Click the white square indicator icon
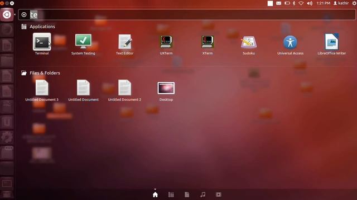 270,3
